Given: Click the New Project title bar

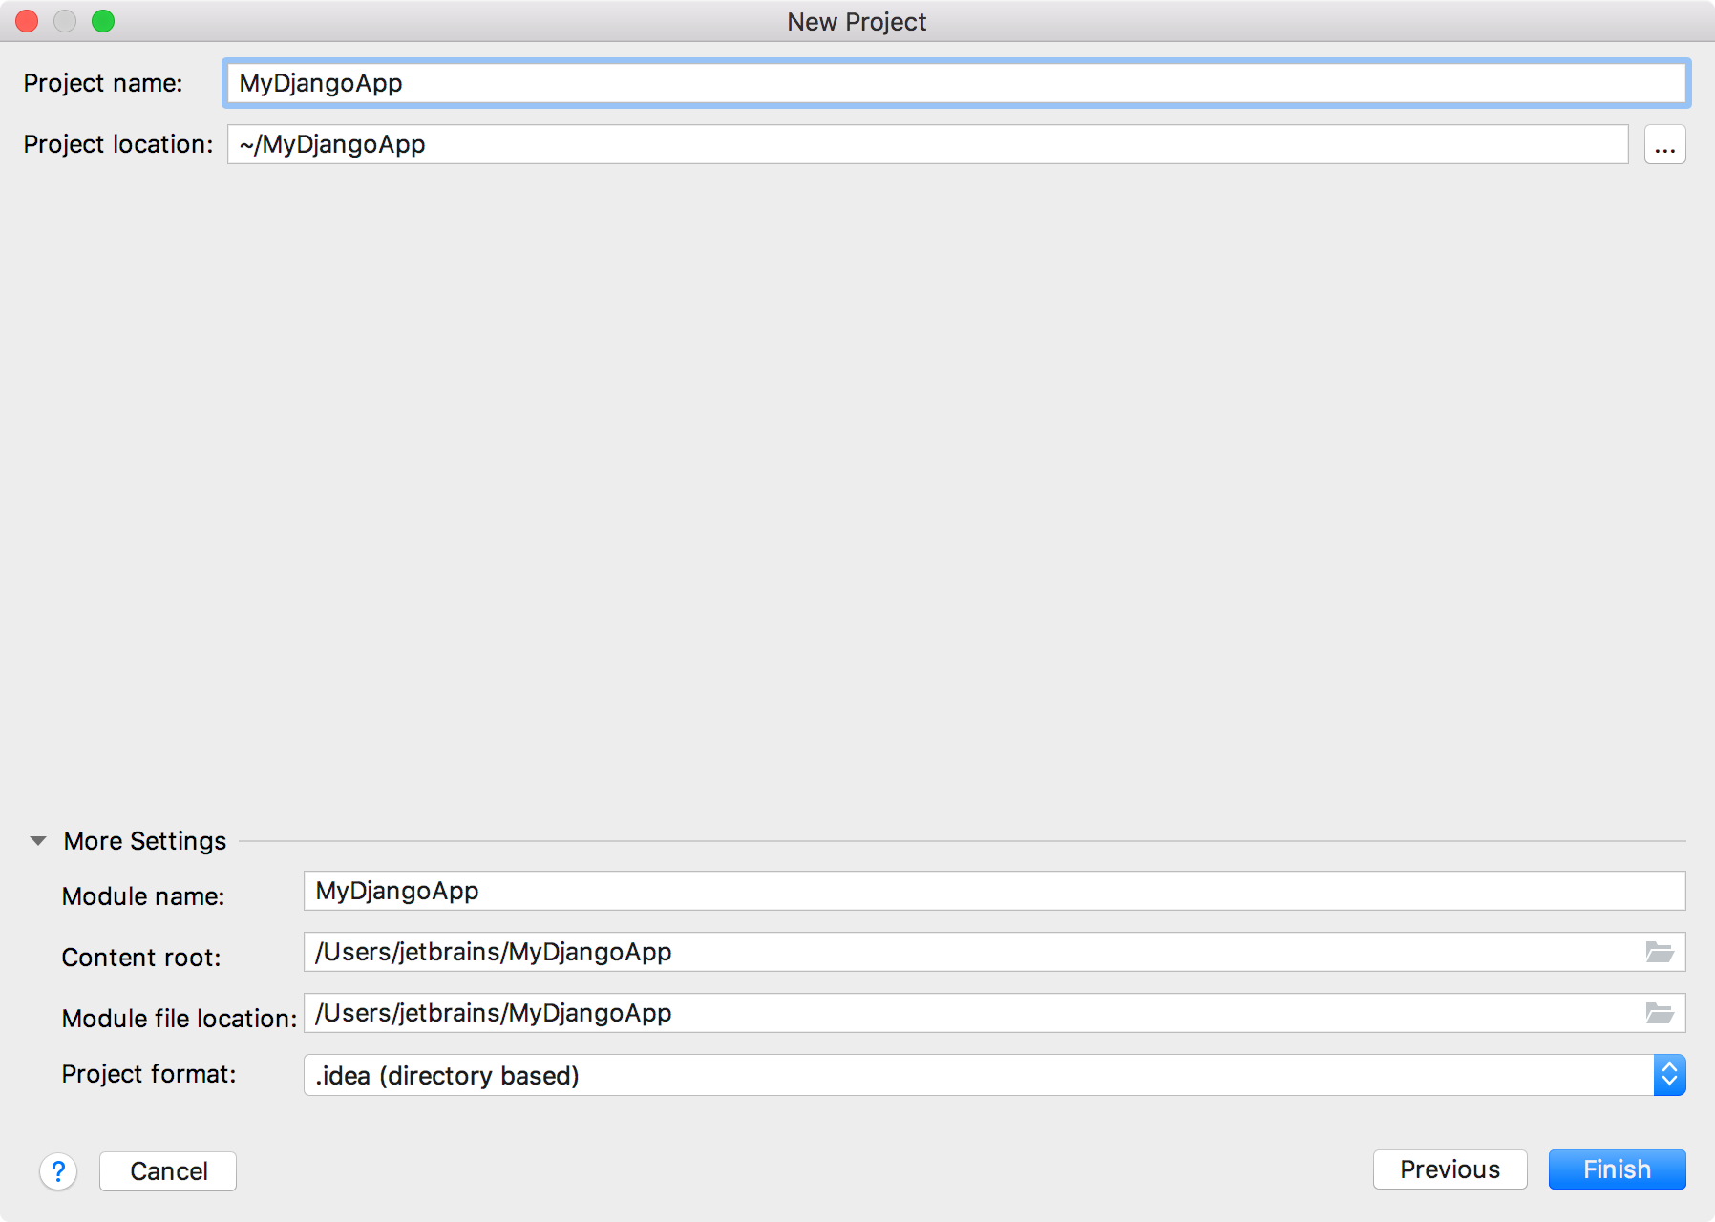Looking at the screenshot, I should point(856,21).
